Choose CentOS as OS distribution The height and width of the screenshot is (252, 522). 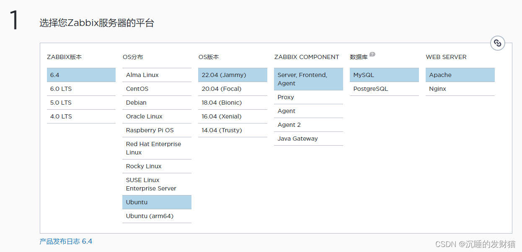pos(157,89)
